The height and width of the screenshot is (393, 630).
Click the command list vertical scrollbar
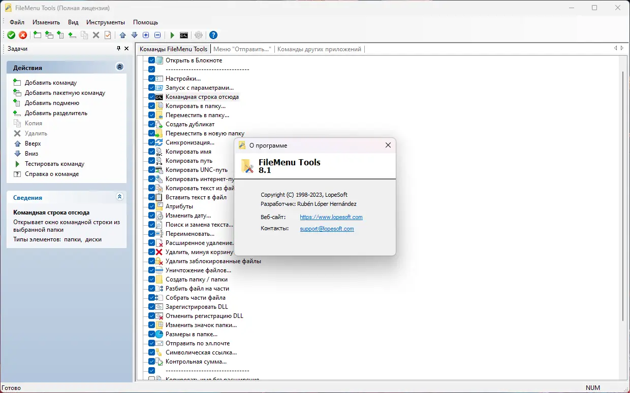623,196
